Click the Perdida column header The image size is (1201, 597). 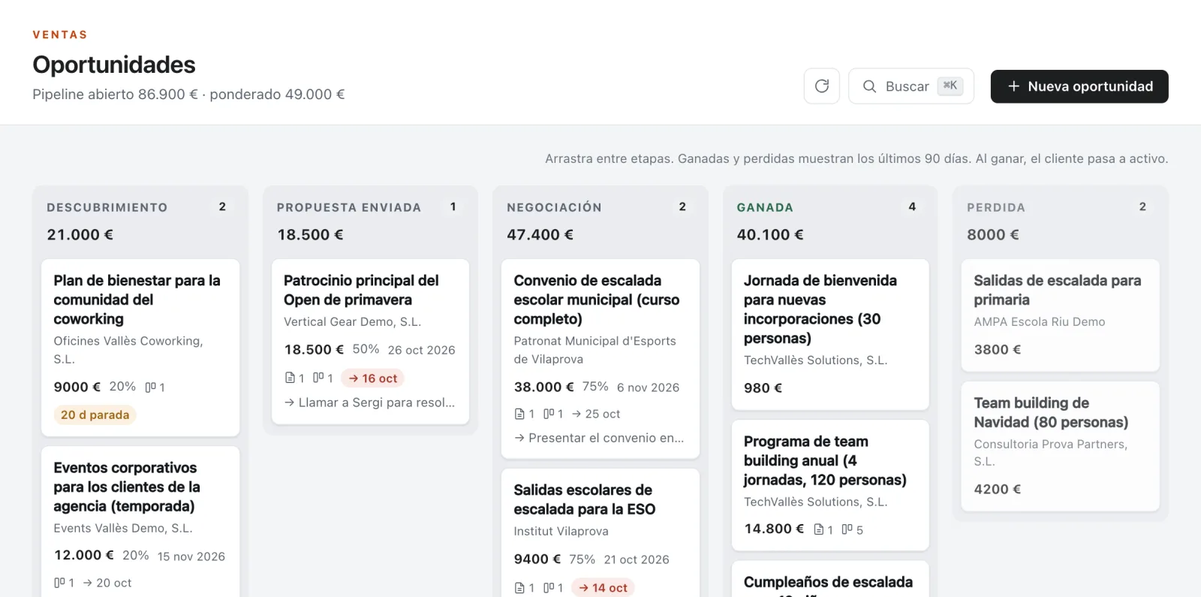[996, 207]
